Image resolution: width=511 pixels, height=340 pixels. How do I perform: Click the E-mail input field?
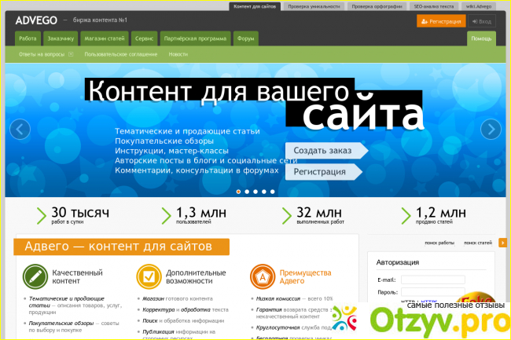[x=432, y=280]
